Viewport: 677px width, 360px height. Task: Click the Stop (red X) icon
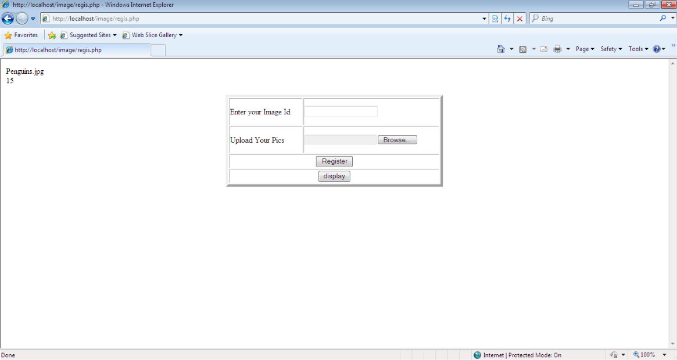pyautogui.click(x=520, y=18)
